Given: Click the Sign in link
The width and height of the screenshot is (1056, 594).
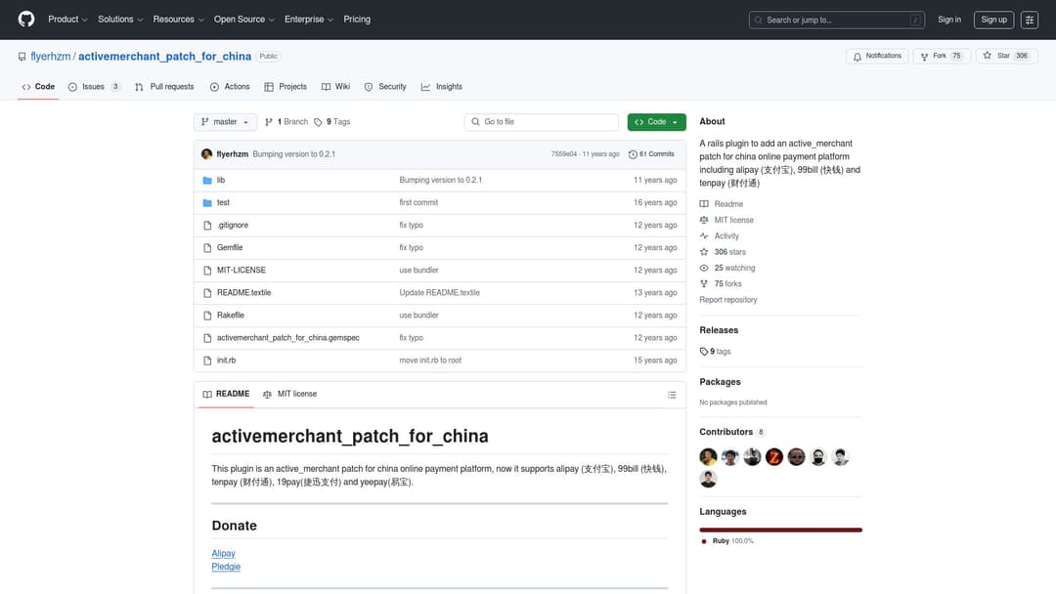Looking at the screenshot, I should [x=948, y=20].
